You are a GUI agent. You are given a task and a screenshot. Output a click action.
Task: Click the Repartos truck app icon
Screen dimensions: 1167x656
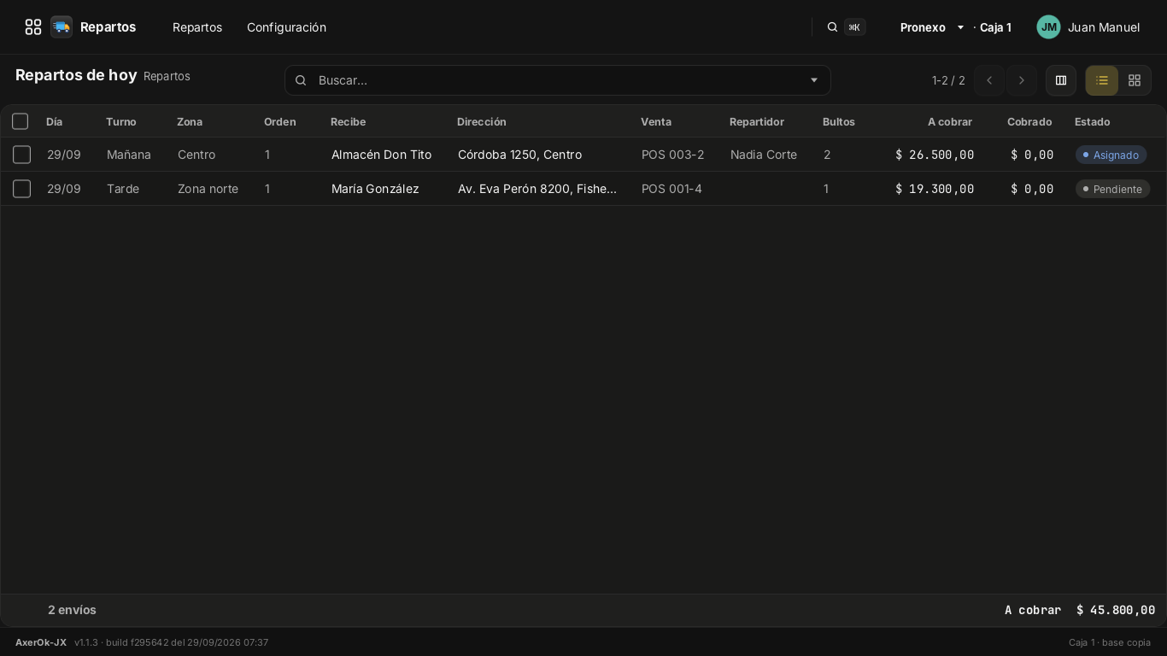pyautogui.click(x=62, y=27)
